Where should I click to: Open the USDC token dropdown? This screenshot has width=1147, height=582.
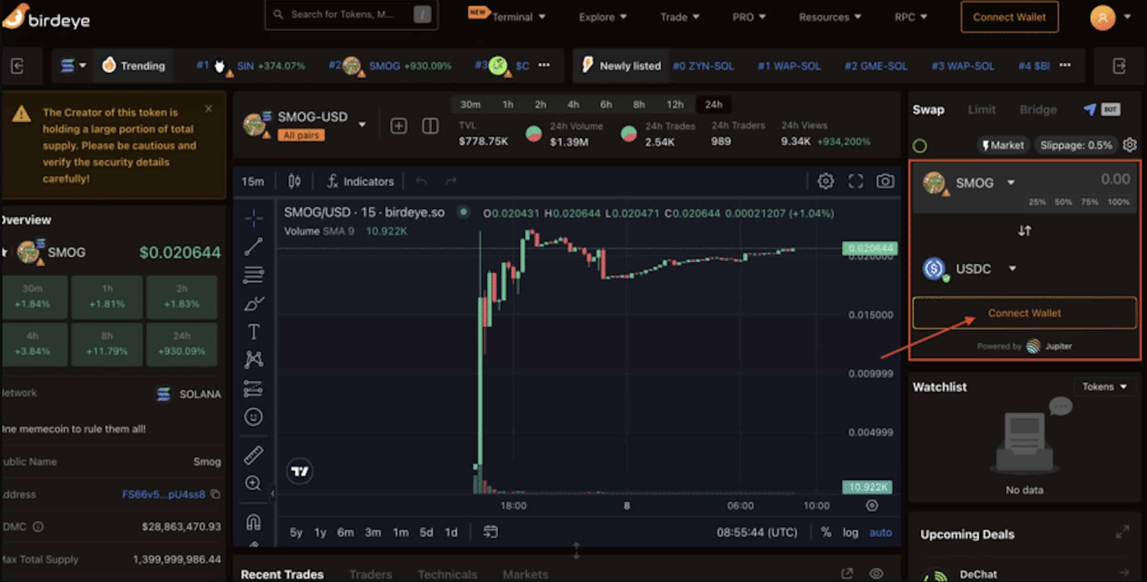[x=1012, y=269]
